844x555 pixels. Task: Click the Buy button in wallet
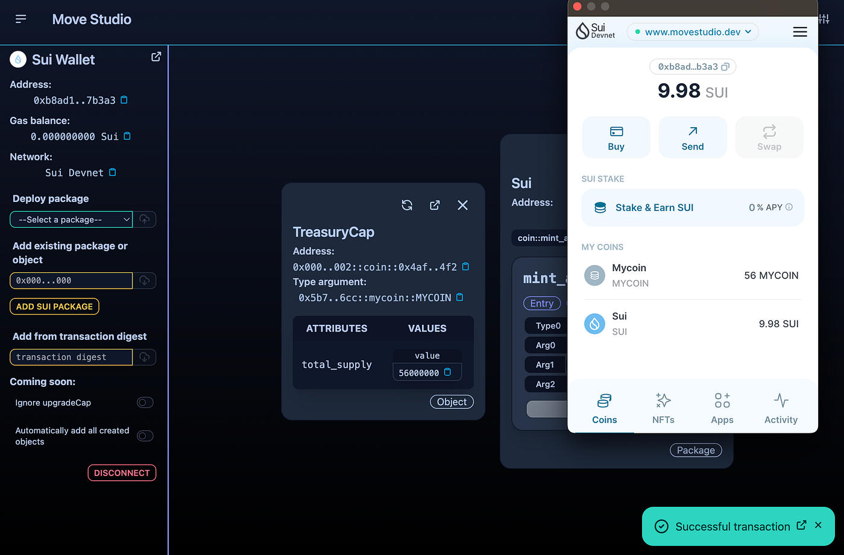pos(616,137)
